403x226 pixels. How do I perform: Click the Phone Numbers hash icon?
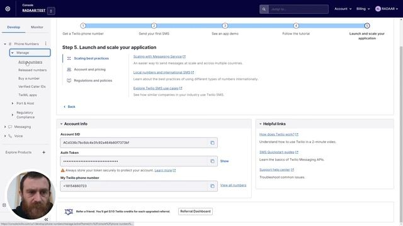[x=10, y=44]
